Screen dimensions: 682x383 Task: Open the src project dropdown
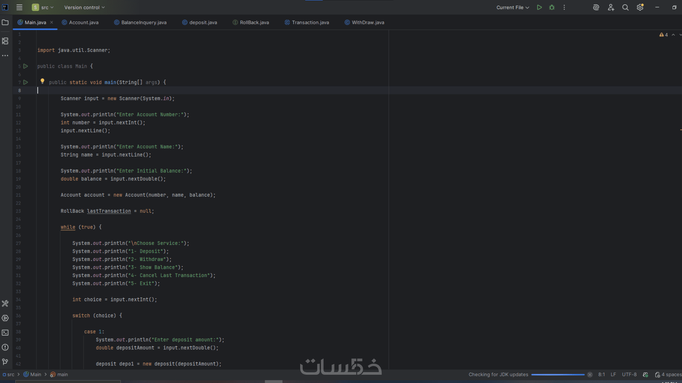click(x=43, y=7)
